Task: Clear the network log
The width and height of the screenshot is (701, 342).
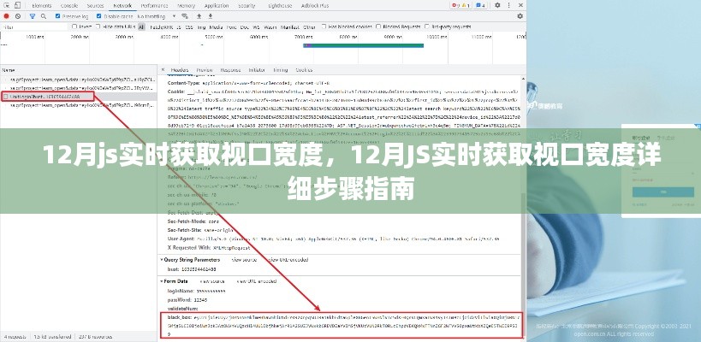Action: 18,16
